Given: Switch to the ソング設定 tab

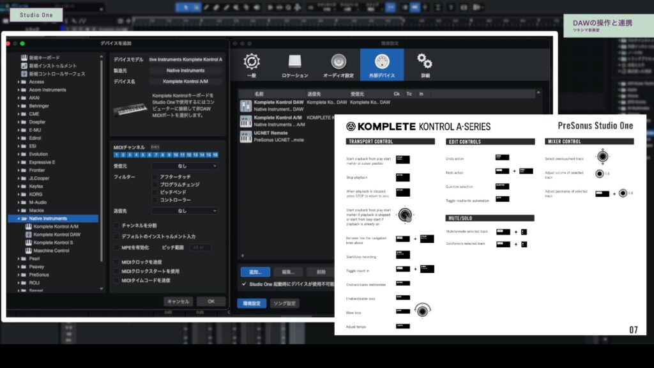Looking at the screenshot, I should (284, 303).
